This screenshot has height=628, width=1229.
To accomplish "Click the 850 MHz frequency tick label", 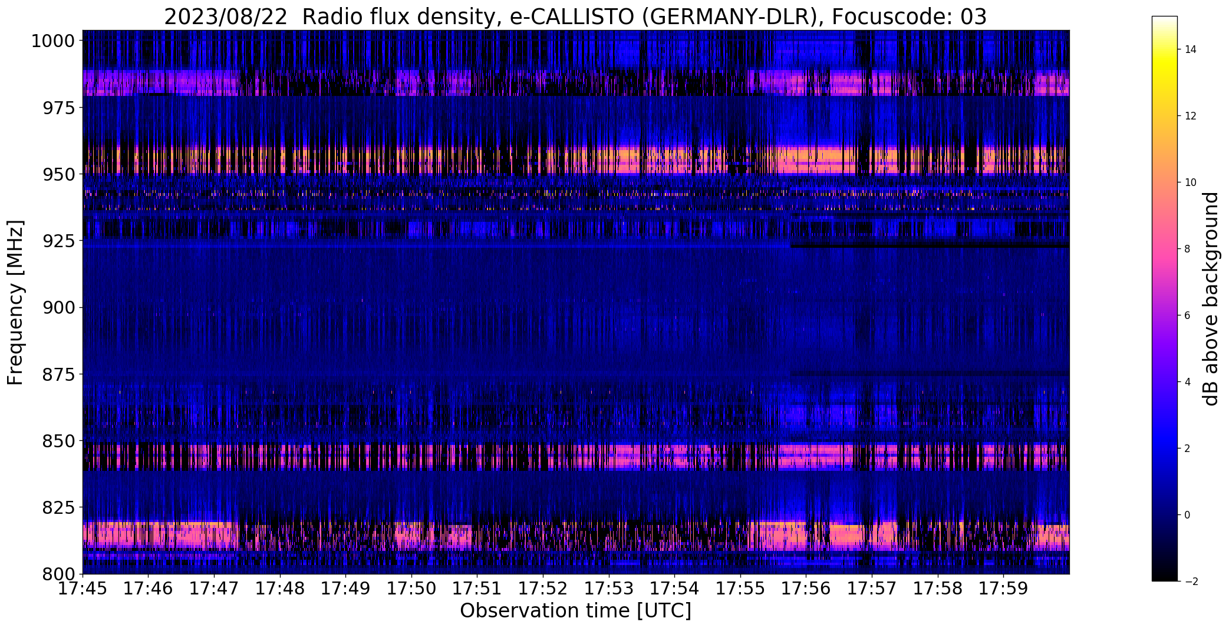I will pyautogui.click(x=58, y=440).
